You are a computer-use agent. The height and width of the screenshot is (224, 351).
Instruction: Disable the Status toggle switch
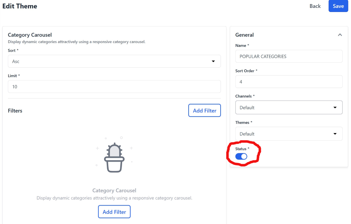241,156
